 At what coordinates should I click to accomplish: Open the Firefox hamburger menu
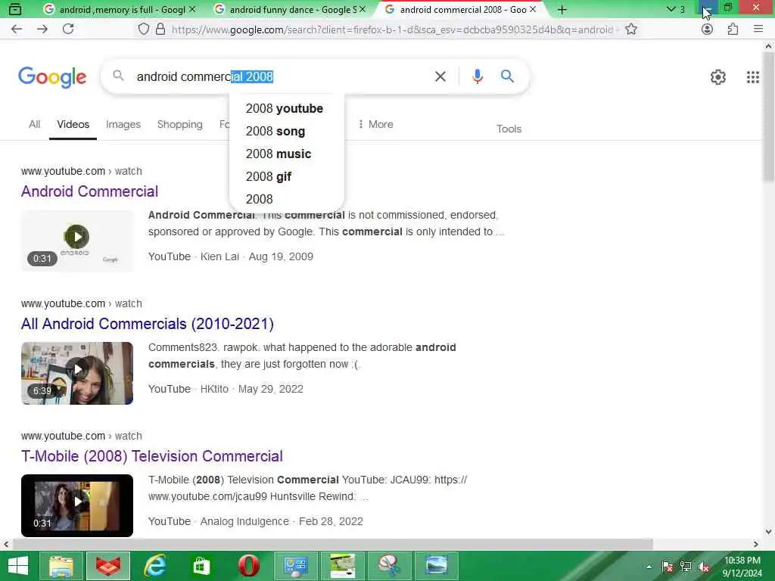tap(758, 30)
